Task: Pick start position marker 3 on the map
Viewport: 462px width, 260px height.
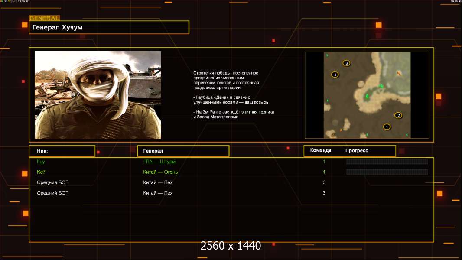Action: click(x=346, y=63)
